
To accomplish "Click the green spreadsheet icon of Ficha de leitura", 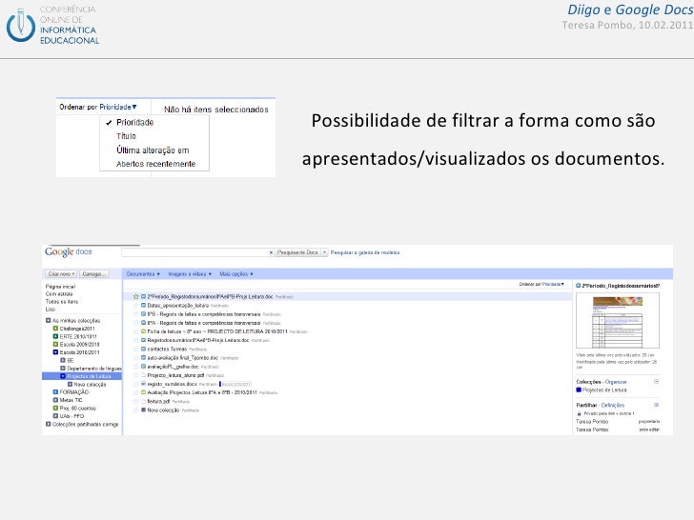I will 143,331.
